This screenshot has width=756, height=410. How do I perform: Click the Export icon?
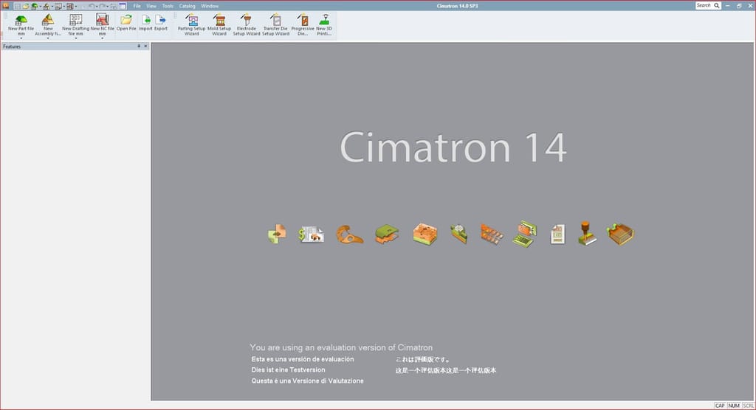(160, 20)
